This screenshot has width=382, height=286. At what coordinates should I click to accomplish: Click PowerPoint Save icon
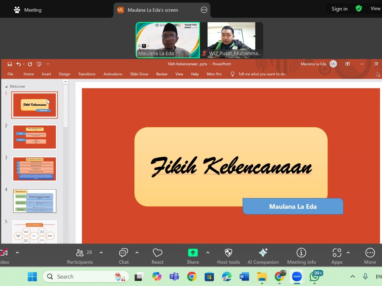[x=10, y=64]
